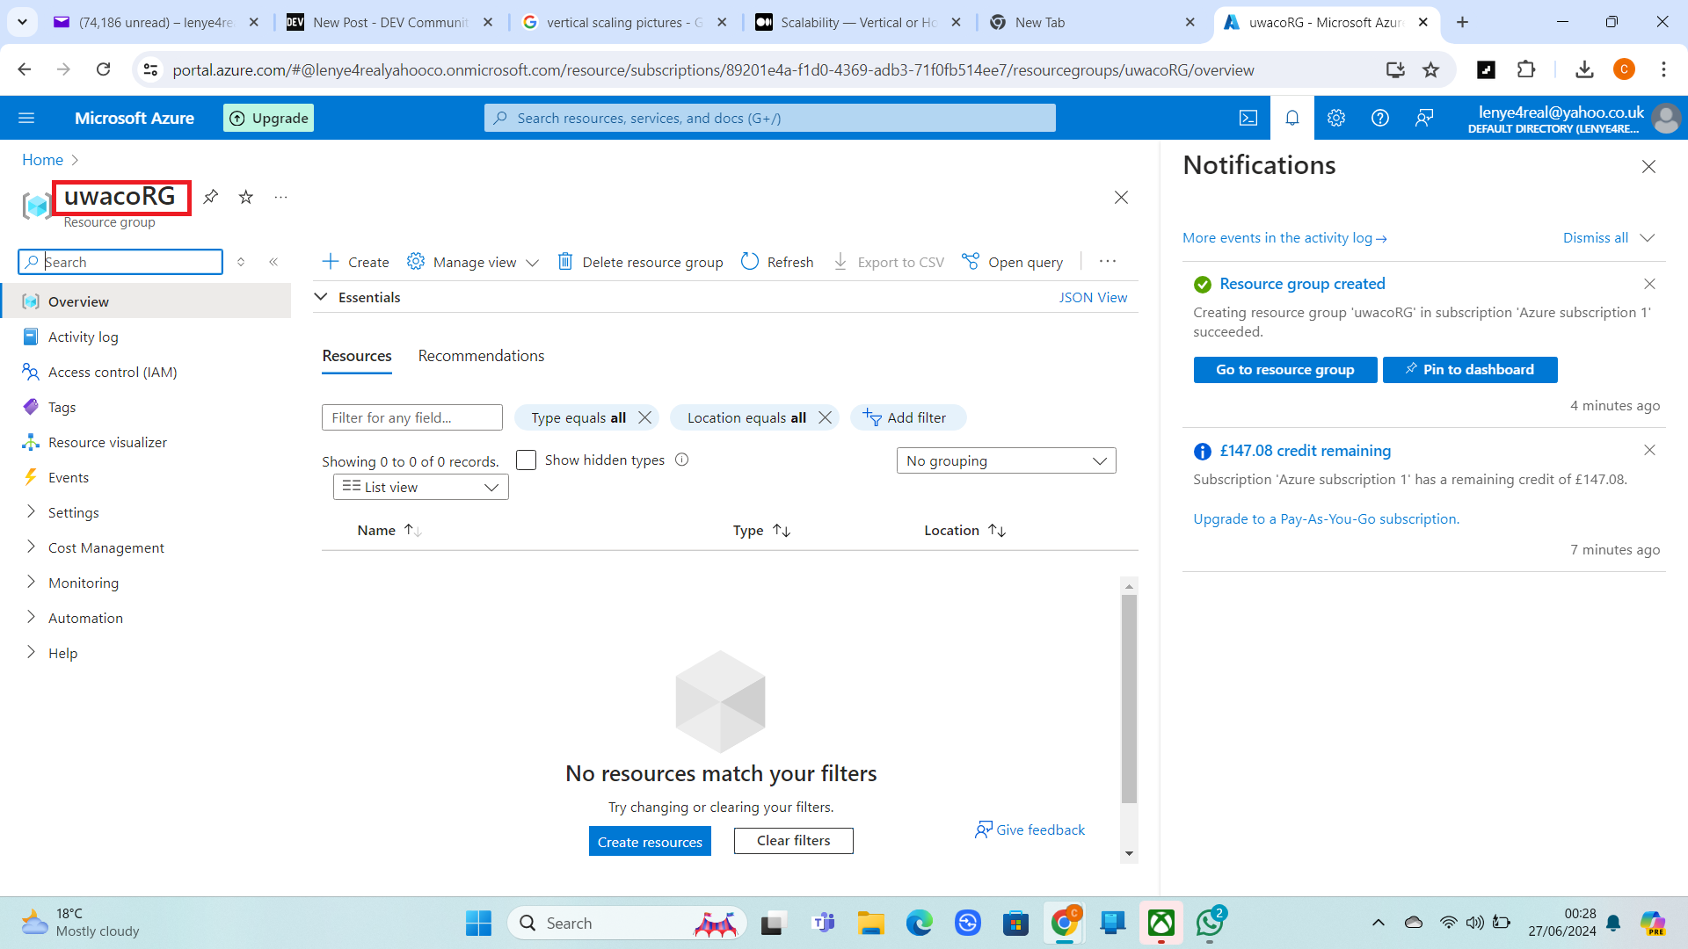Screen dimensions: 1688x949
Task: Switch to the Recommendations tab
Action: pyautogui.click(x=481, y=356)
